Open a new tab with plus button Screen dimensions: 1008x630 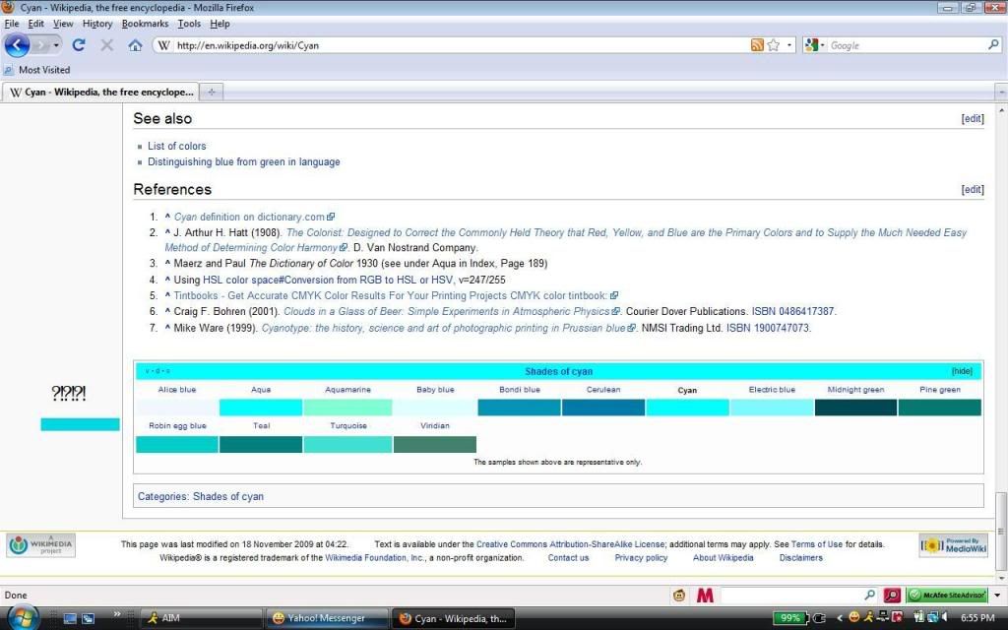(x=212, y=92)
